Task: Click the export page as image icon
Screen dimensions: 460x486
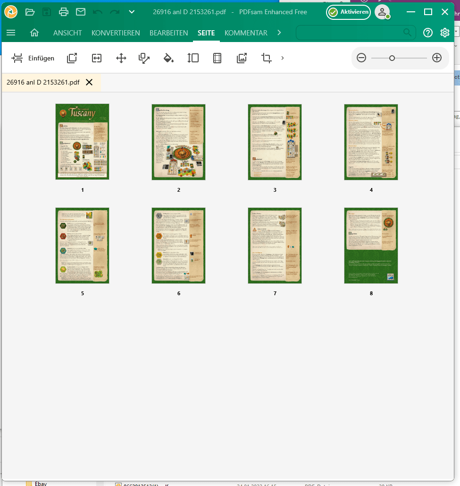Action: 242,58
